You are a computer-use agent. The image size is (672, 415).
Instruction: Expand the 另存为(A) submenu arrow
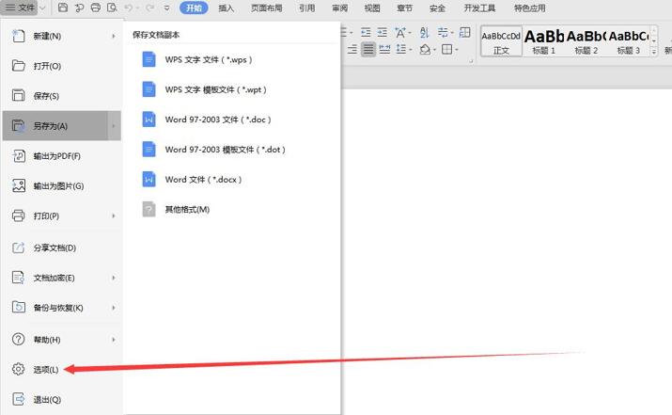tap(114, 126)
